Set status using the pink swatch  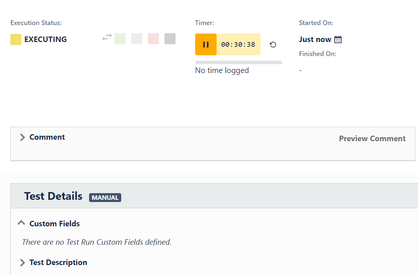point(153,39)
